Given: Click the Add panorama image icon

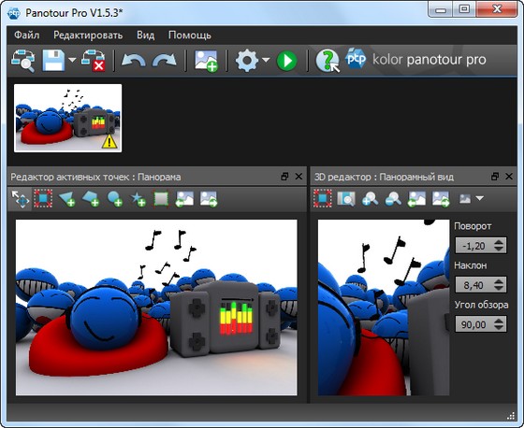Looking at the screenshot, I should [x=206, y=61].
